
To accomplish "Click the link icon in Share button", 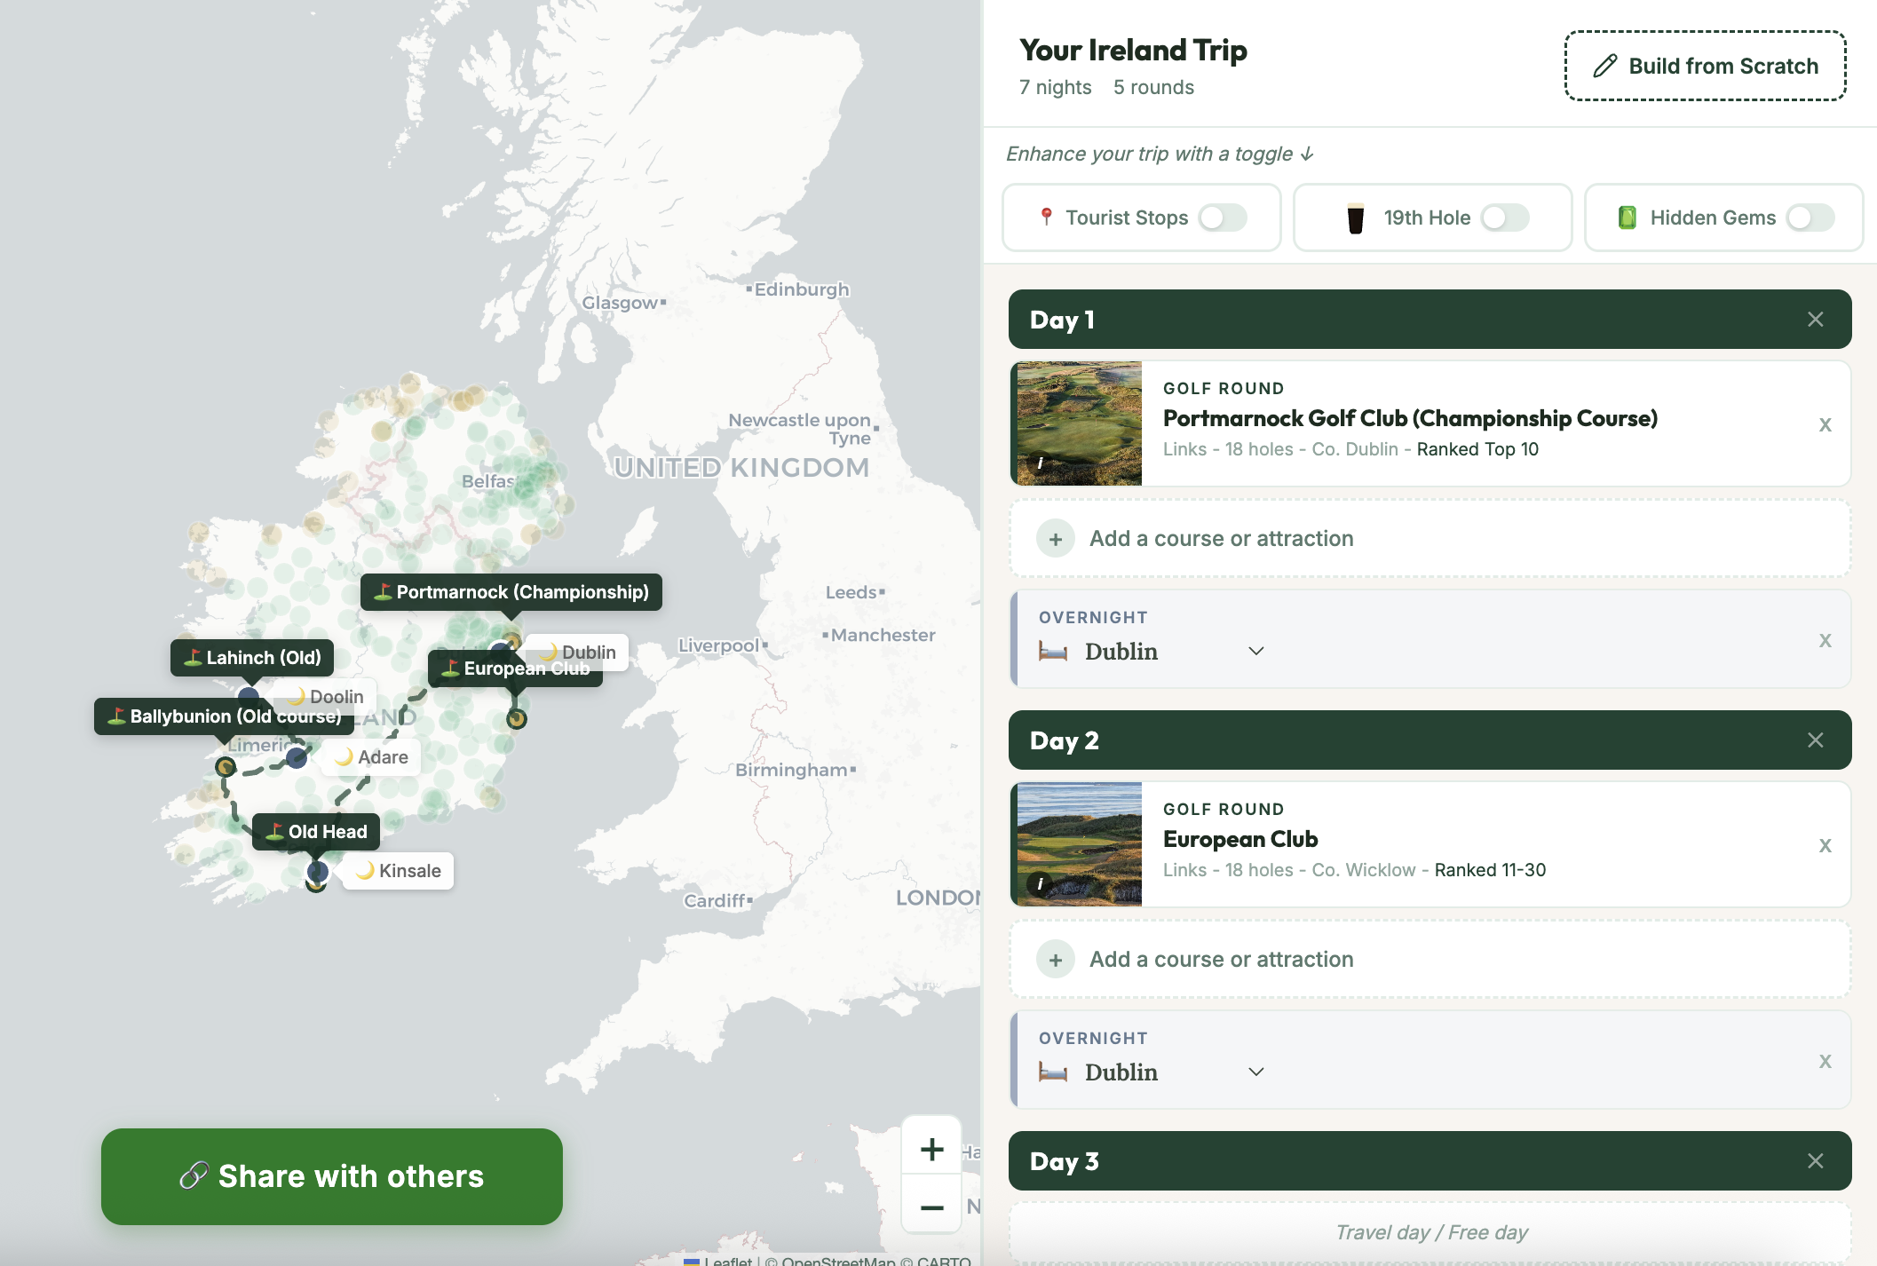I will pyautogui.click(x=194, y=1175).
